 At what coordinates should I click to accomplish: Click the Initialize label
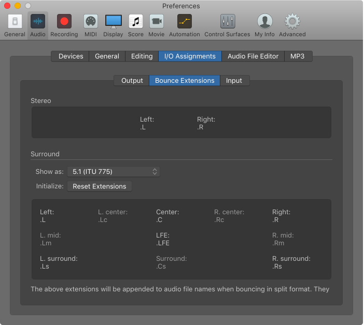(50, 186)
